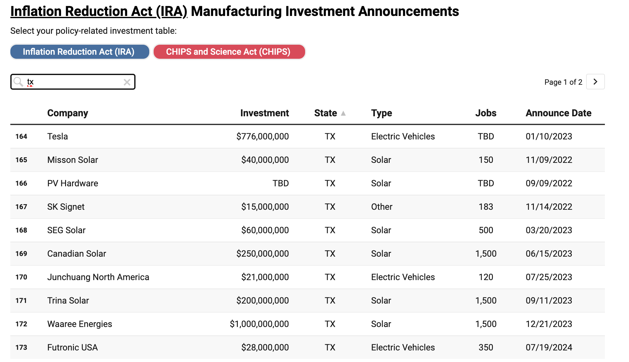629x362 pixels.
Task: Open the Inflation Reduction Act (IRA) title link
Action: (x=99, y=11)
